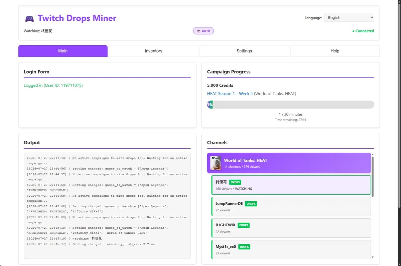Click the campaign progress bar
This screenshot has width=401, height=266.
pyautogui.click(x=290, y=105)
